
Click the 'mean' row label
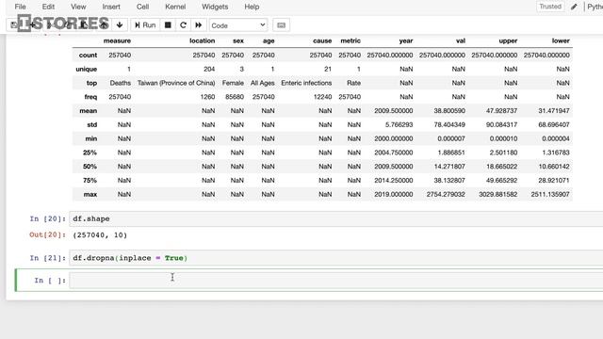pyautogui.click(x=88, y=111)
